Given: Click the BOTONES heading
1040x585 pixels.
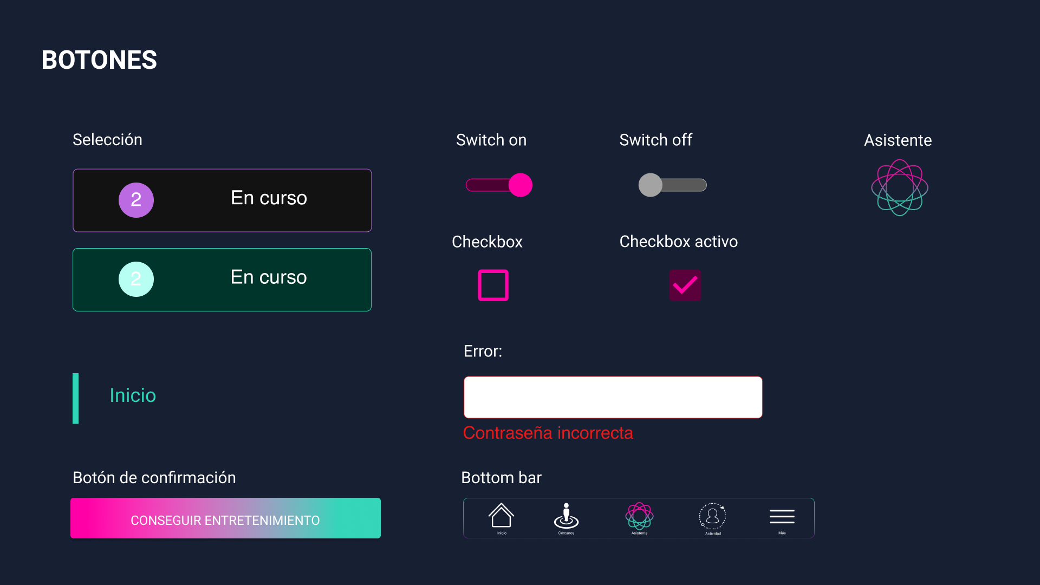Looking at the screenshot, I should tap(99, 60).
